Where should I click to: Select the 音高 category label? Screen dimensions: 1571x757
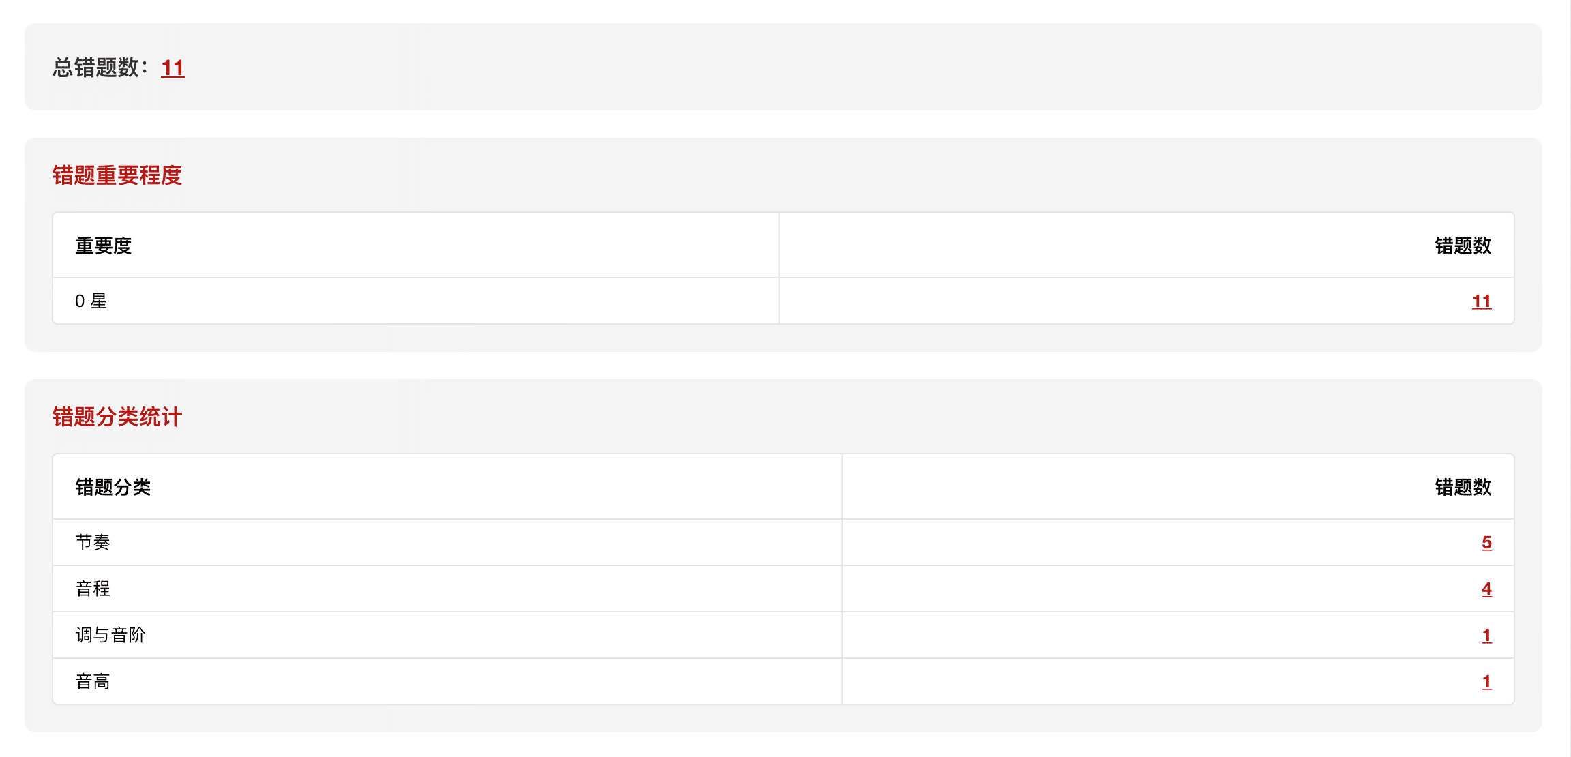pyautogui.click(x=93, y=682)
